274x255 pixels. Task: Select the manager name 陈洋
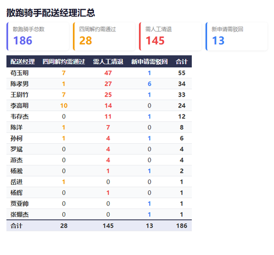[x=16, y=127]
